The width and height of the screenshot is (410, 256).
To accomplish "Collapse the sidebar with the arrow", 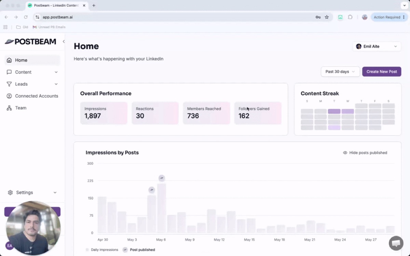I will pyautogui.click(x=64, y=41).
